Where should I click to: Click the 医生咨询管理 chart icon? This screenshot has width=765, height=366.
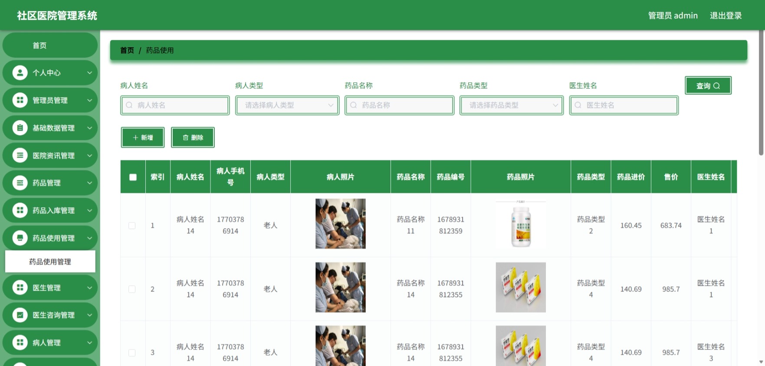[20, 315]
